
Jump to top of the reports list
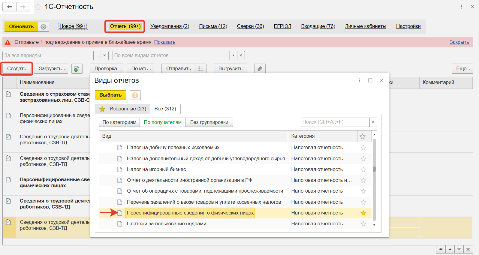point(441,249)
